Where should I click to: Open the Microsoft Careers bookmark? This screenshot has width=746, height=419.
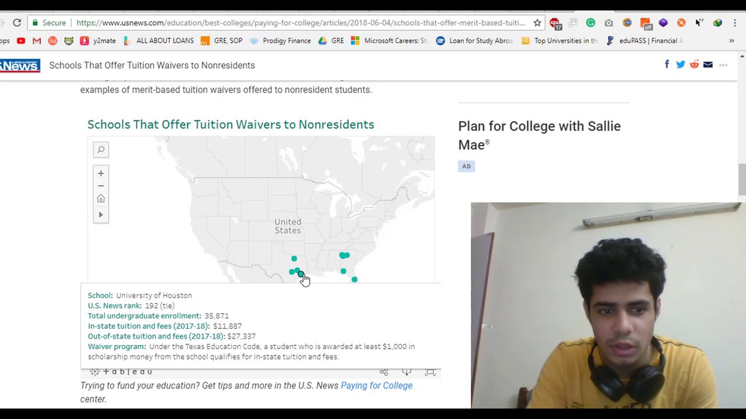[389, 41]
